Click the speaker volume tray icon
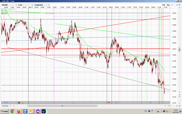Image resolution: width=182 pixels, height=114 pixels. coord(161,111)
